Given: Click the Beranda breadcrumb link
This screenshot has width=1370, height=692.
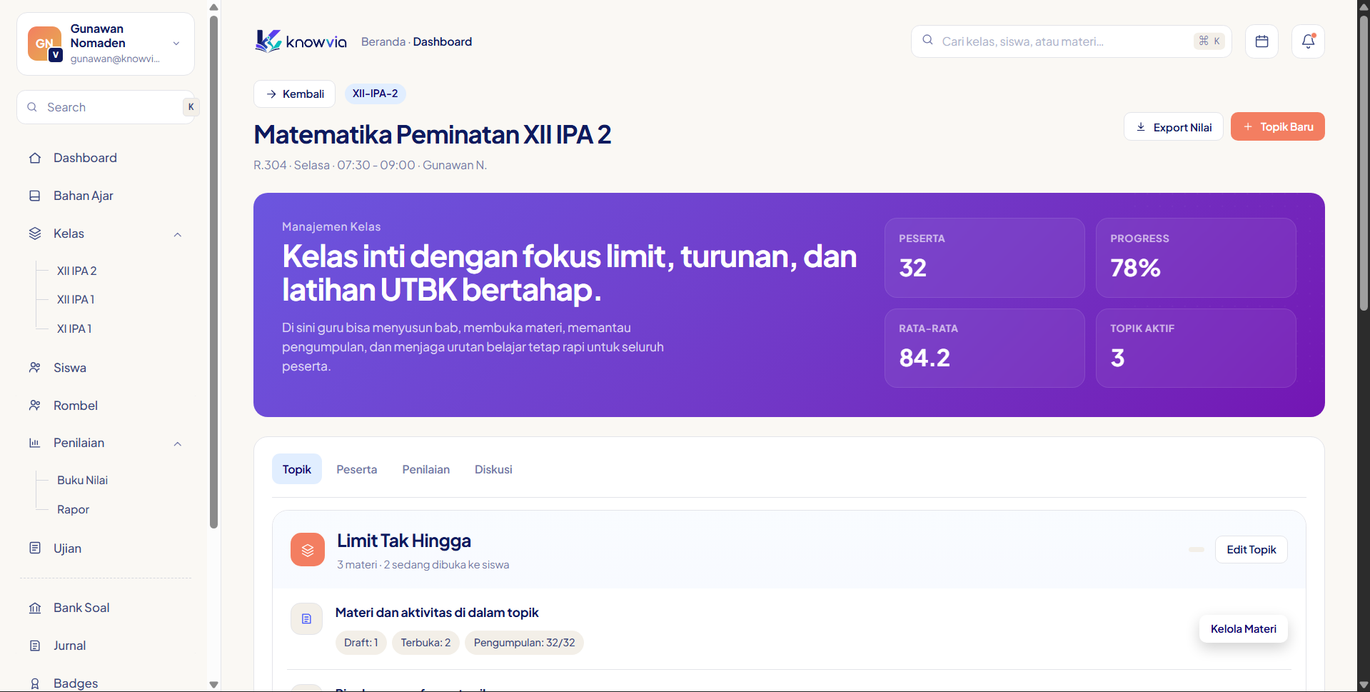Looking at the screenshot, I should click(383, 41).
